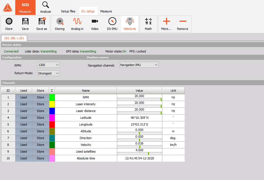Go to the Measure sub-tab
Image resolution: width=264 pixels, height=180 pixels.
coord(106,11)
